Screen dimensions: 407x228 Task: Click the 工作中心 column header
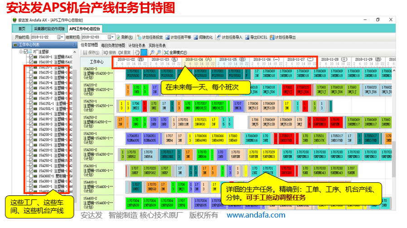pos(97,62)
